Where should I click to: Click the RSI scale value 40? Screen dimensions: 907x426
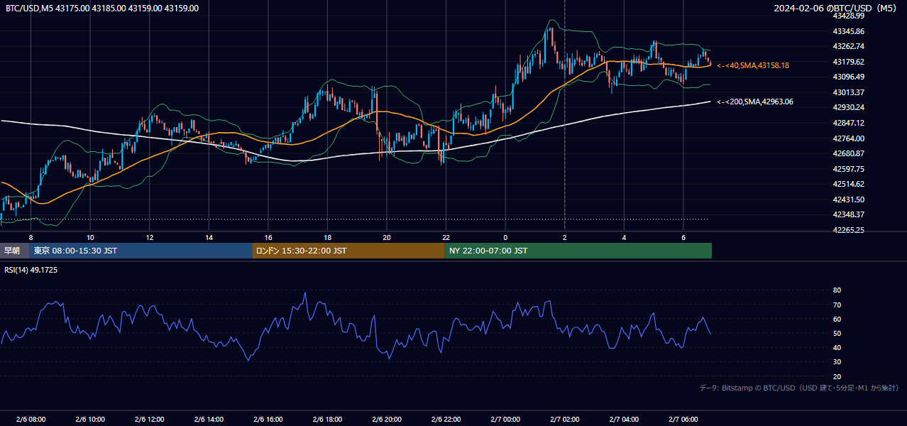click(837, 348)
